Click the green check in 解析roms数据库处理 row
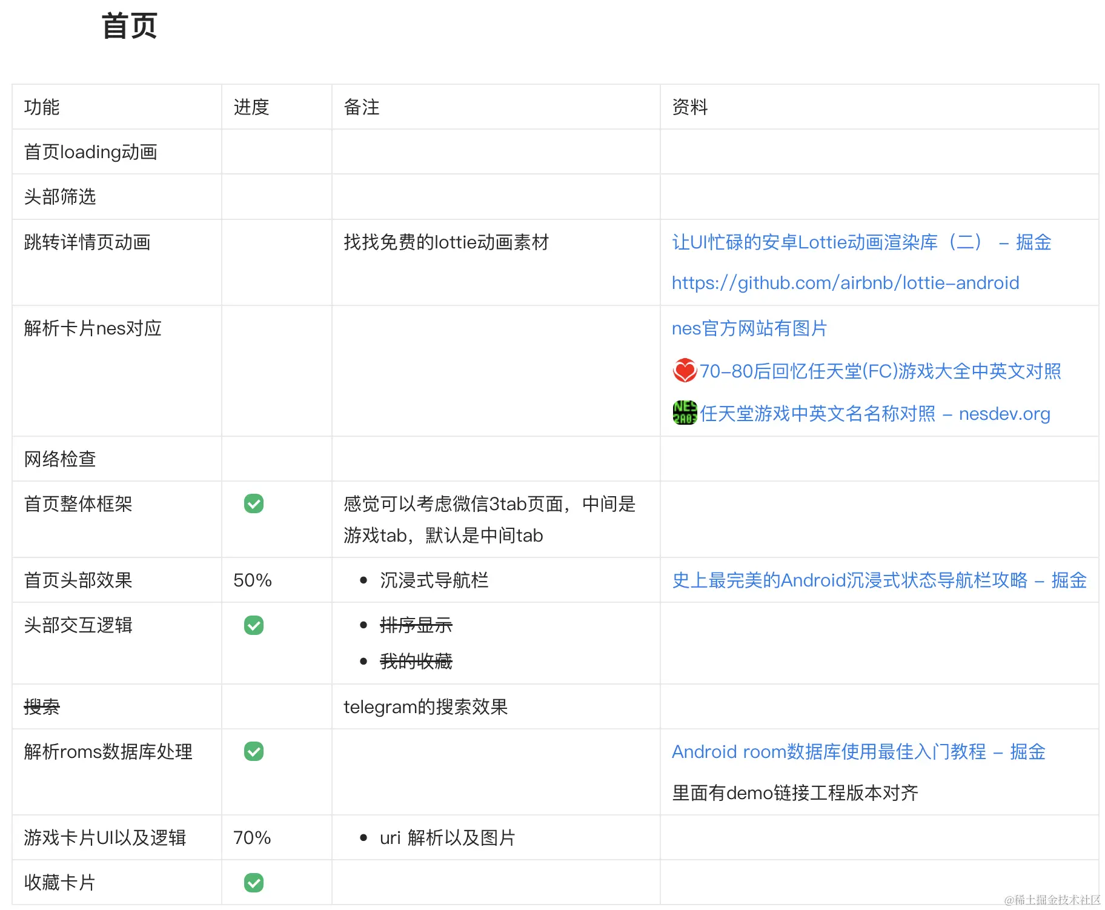The height and width of the screenshot is (910, 1105). pos(253,751)
